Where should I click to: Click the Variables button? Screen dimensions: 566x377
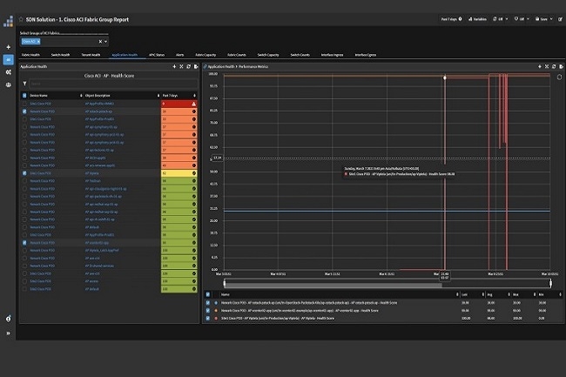(477, 19)
